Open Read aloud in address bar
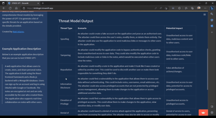The image size is (216, 118). (x=161, y=8)
